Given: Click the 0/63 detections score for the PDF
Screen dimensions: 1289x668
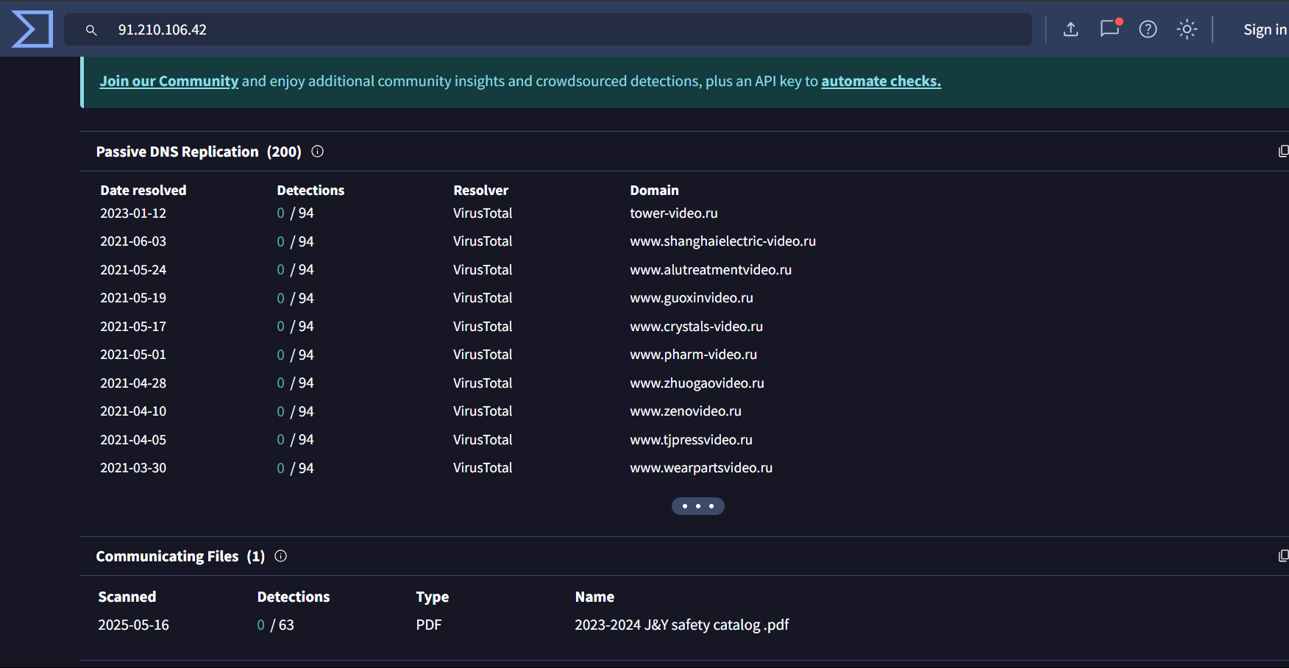Looking at the screenshot, I should coord(275,625).
